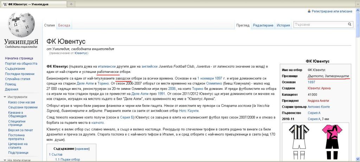Click the Wikipedia globe logo
360x162 pixels.
tap(21, 25)
